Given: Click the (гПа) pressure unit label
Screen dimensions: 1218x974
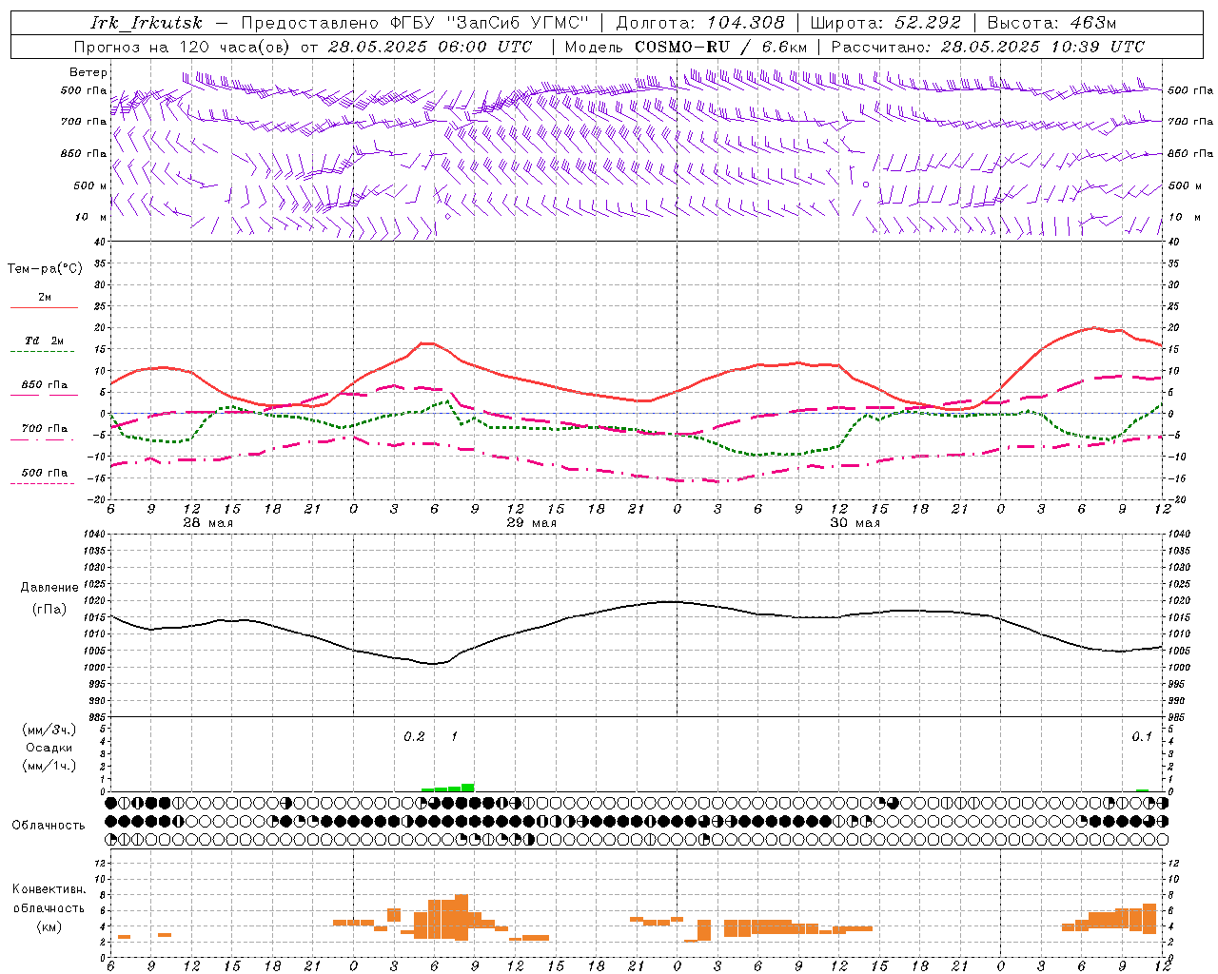Looking at the screenshot, I should click(x=49, y=610).
